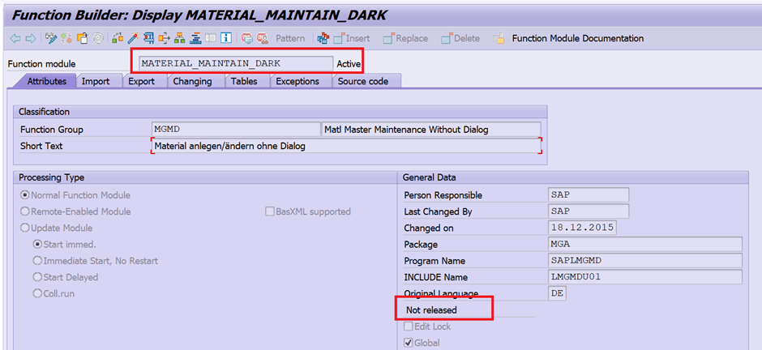Select Remote-Enabled Module radio button
Viewport: 762px width, 350px height.
[x=26, y=211]
